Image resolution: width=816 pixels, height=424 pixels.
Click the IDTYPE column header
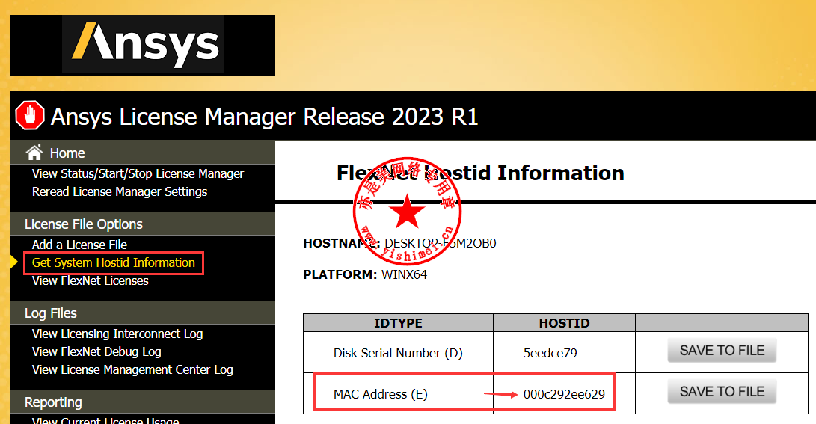[x=398, y=323]
